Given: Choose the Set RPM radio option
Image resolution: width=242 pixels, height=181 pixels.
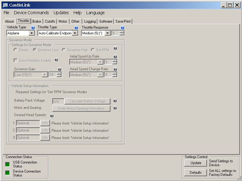Looking at the screenshot, I should 93,50.
